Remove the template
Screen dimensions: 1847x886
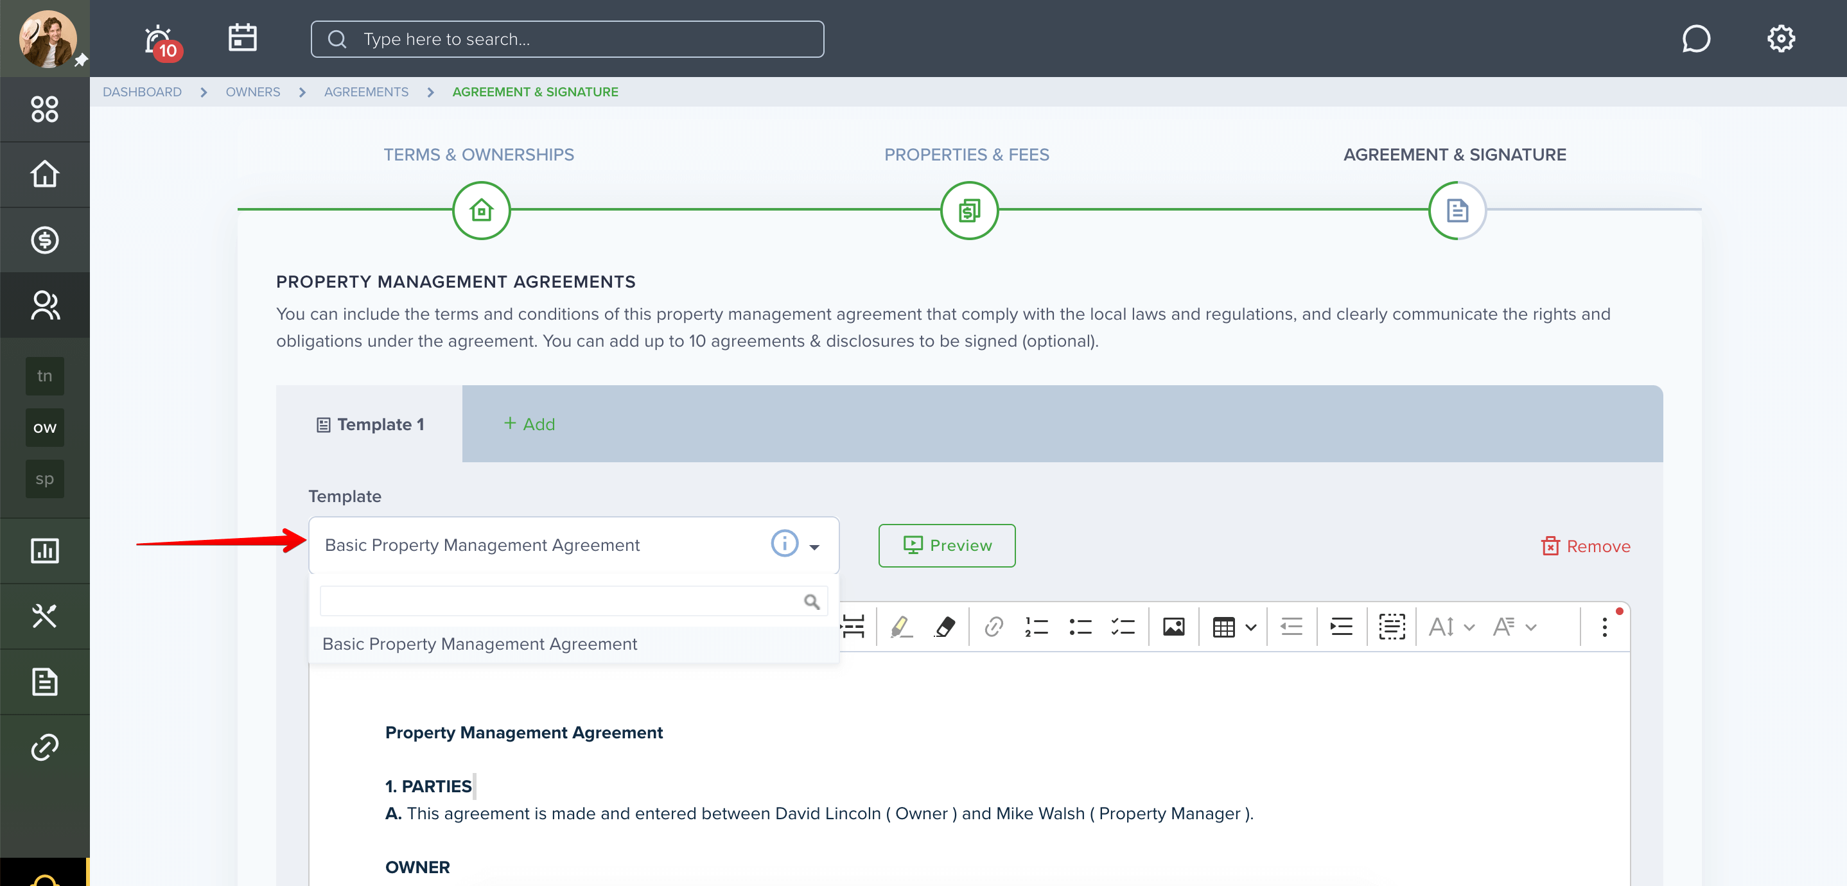pos(1585,546)
